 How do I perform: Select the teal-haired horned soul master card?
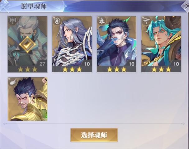161,44
